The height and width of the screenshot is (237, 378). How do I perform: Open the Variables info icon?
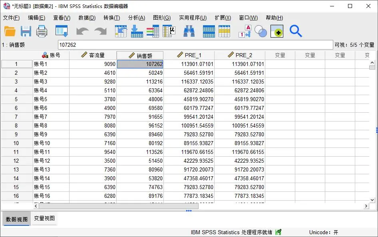(153, 31)
